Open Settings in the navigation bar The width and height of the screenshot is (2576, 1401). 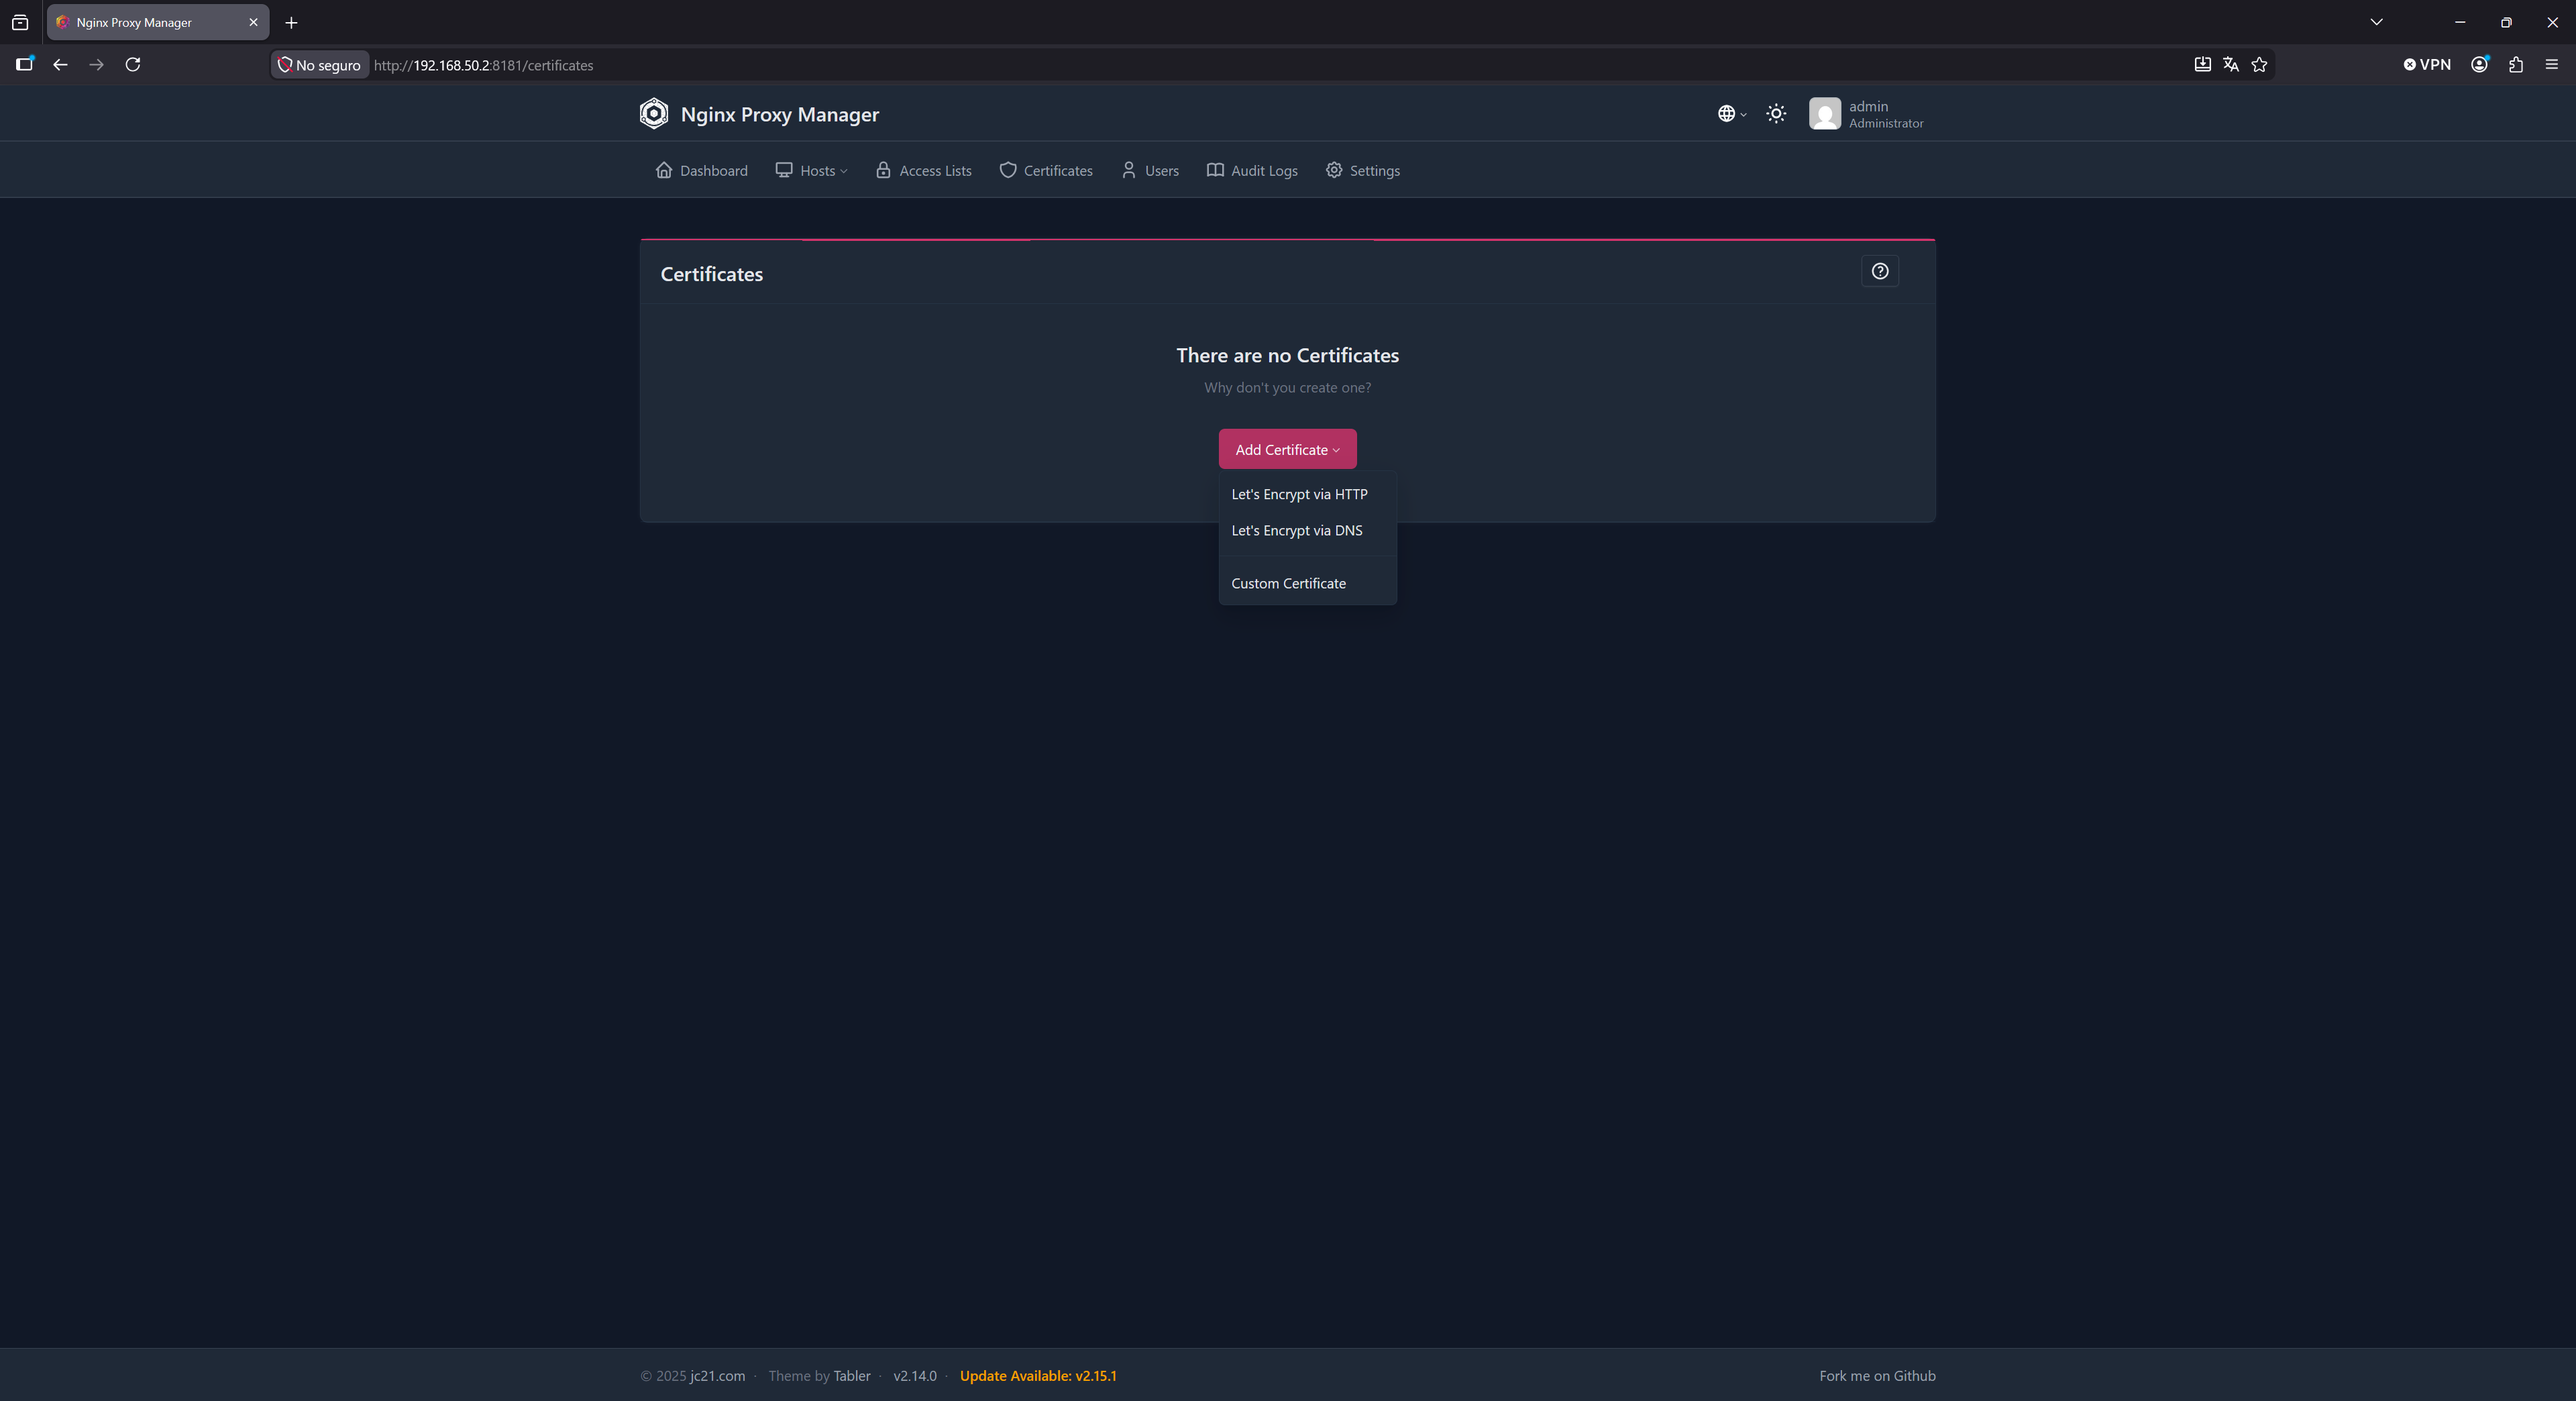[x=1363, y=171]
